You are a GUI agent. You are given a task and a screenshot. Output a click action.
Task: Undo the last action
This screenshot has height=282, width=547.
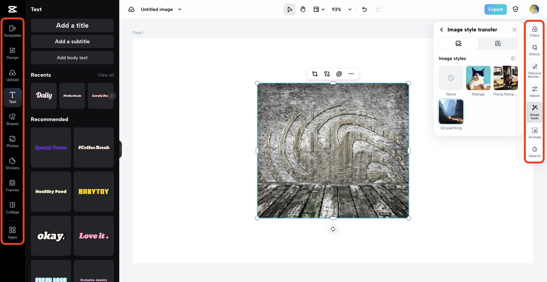tap(365, 9)
